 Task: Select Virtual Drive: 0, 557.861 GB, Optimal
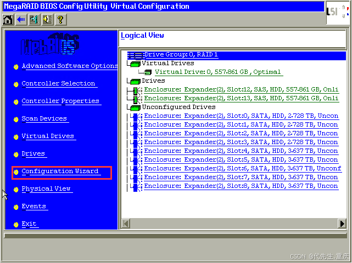218,72
